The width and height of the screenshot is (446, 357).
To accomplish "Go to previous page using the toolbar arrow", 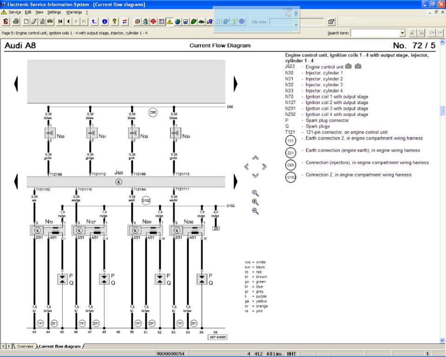I will [x=68, y=21].
